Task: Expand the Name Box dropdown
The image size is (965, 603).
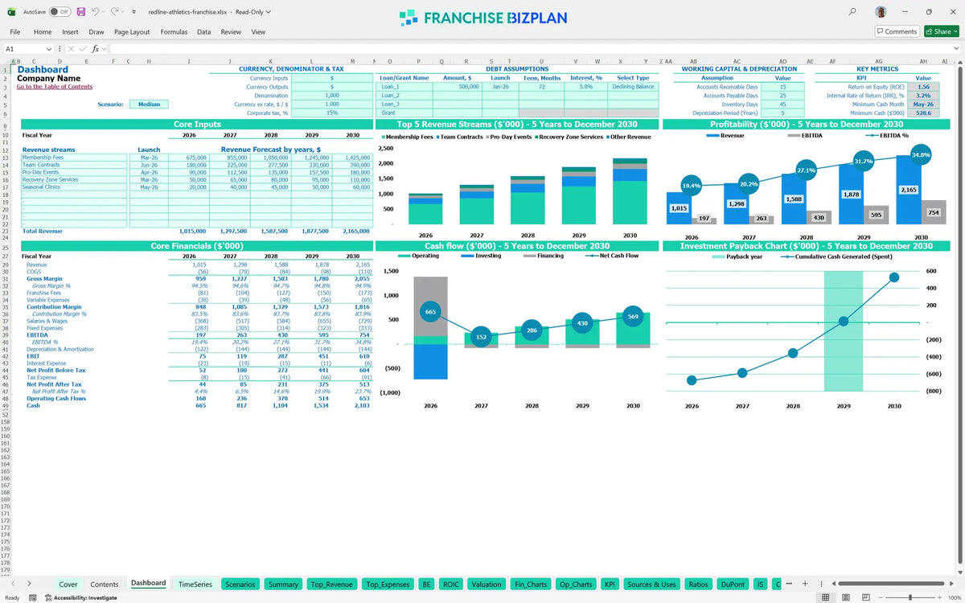Action: (x=49, y=49)
